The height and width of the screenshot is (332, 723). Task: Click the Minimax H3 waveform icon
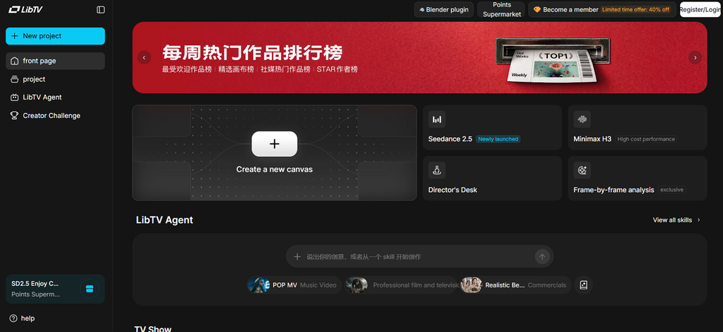pyautogui.click(x=582, y=119)
